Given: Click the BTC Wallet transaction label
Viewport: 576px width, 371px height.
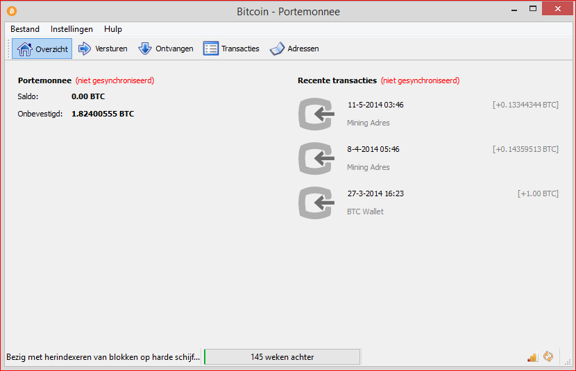Looking at the screenshot, I should click(365, 212).
